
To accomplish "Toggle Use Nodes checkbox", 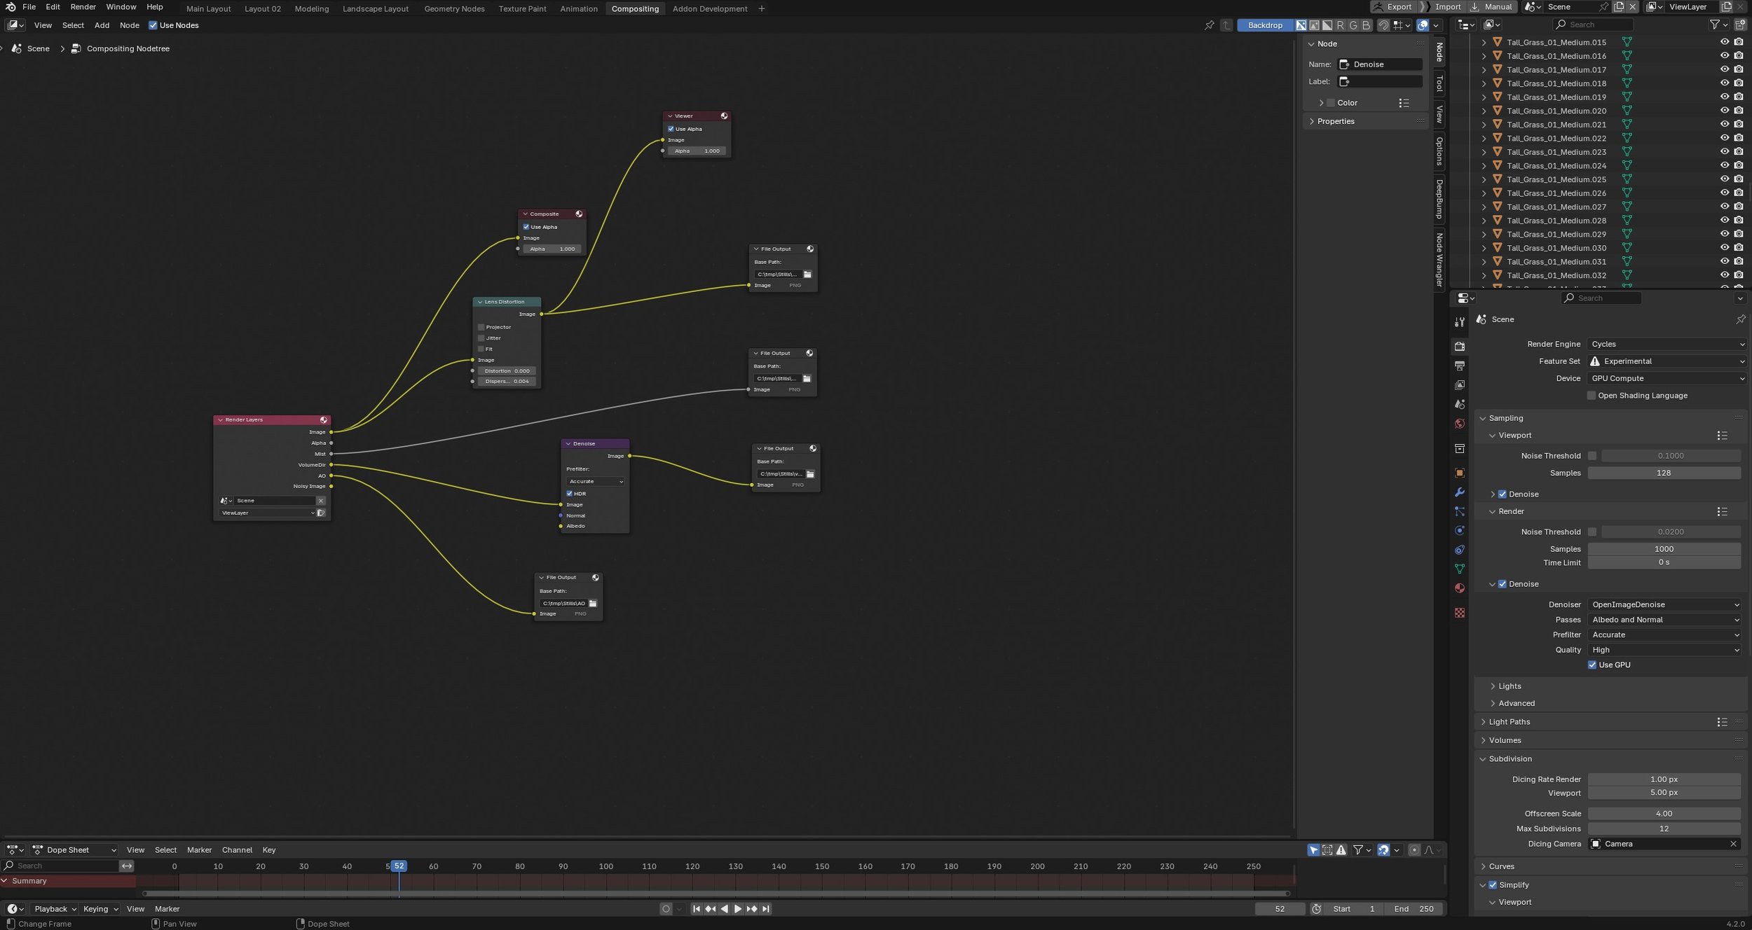I will [x=153, y=25].
